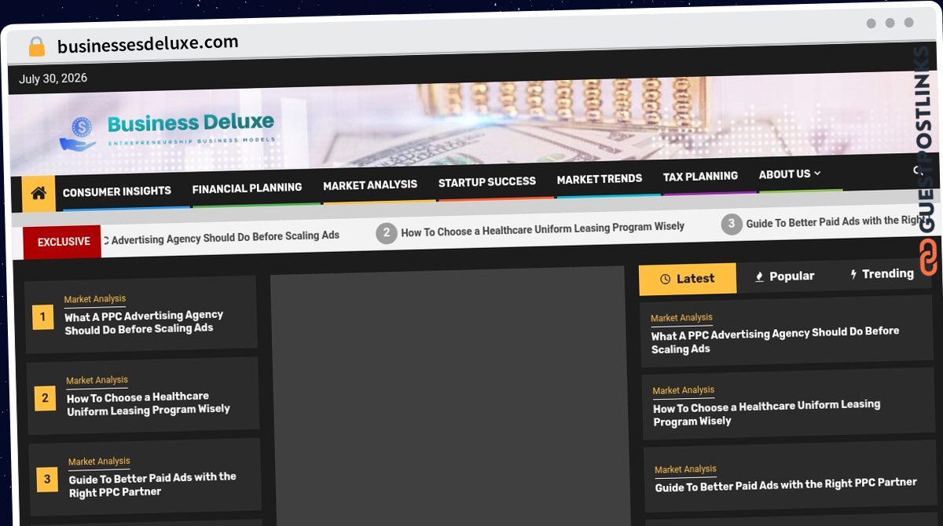Image resolution: width=943 pixels, height=526 pixels.
Task: Switch to the Latest tab
Action: click(688, 279)
